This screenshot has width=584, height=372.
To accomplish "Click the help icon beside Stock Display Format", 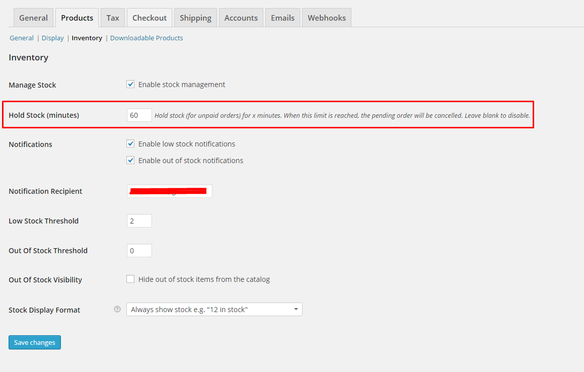I will (x=117, y=310).
